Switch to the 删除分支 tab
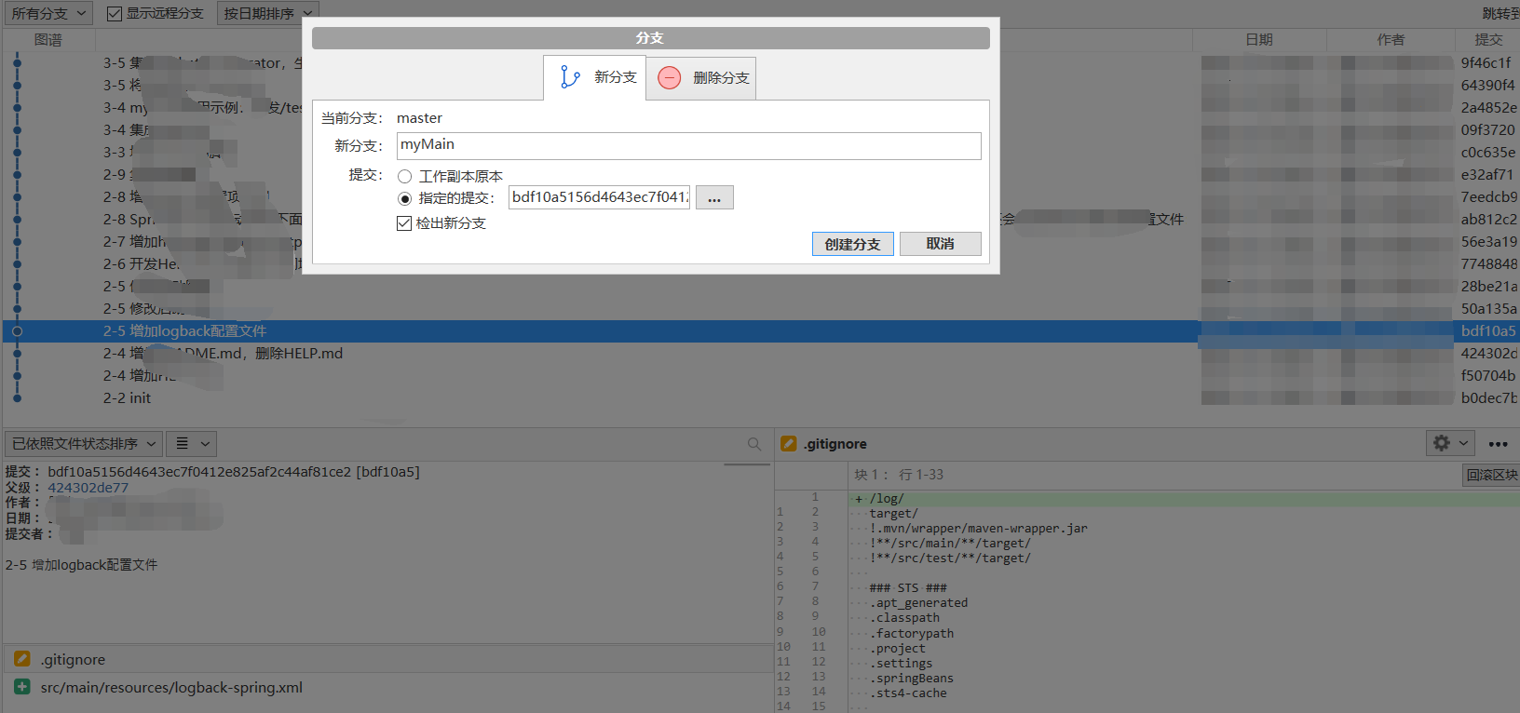1520x713 pixels. pyautogui.click(x=701, y=78)
